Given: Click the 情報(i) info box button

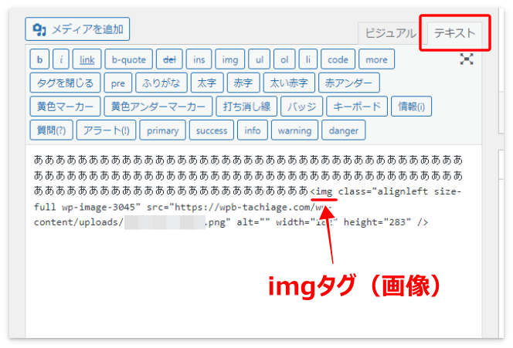Looking at the screenshot, I should coord(411,106).
